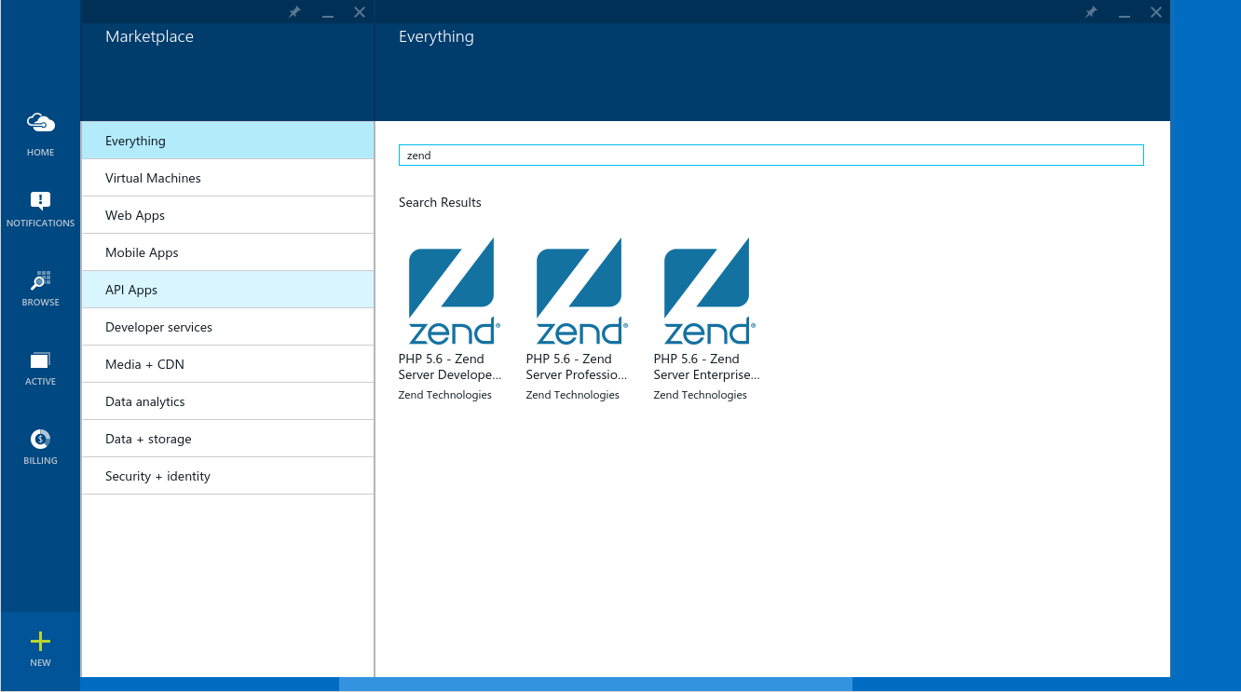The height and width of the screenshot is (692, 1241).
Task: Click the 'PHP 5.6 - Zend Server Develope...' title
Action: pos(450,367)
